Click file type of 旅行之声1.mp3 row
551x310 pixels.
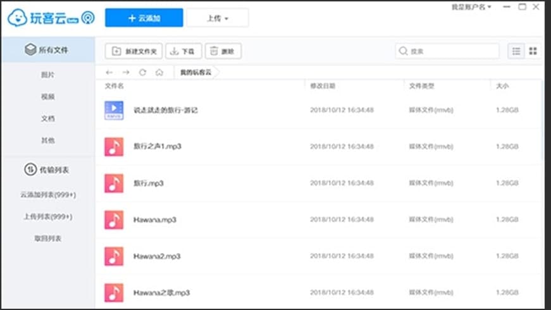point(431,147)
